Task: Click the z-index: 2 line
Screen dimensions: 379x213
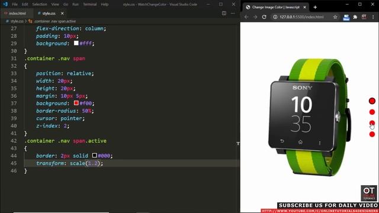Action: pos(53,126)
